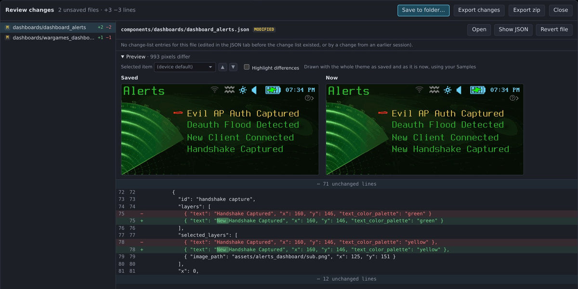This screenshot has width=578, height=289.
Task: Enable Highlight differences checkbox
Action: [x=247, y=67]
